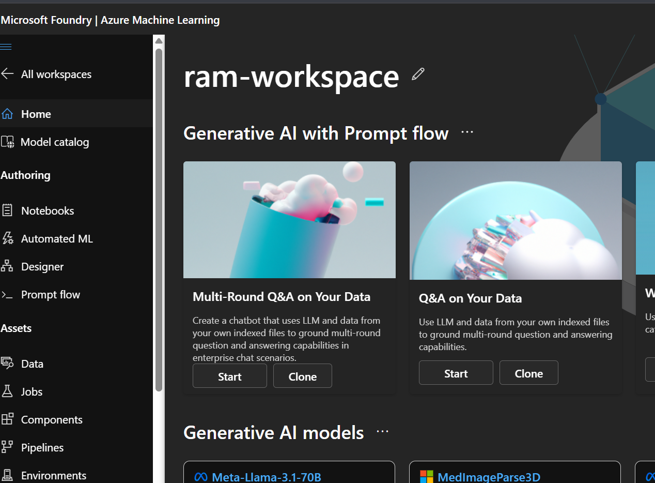Screen dimensions: 655x483
Task: Open the Meta-Llama-3.1-70B model link
Action: coord(266,477)
